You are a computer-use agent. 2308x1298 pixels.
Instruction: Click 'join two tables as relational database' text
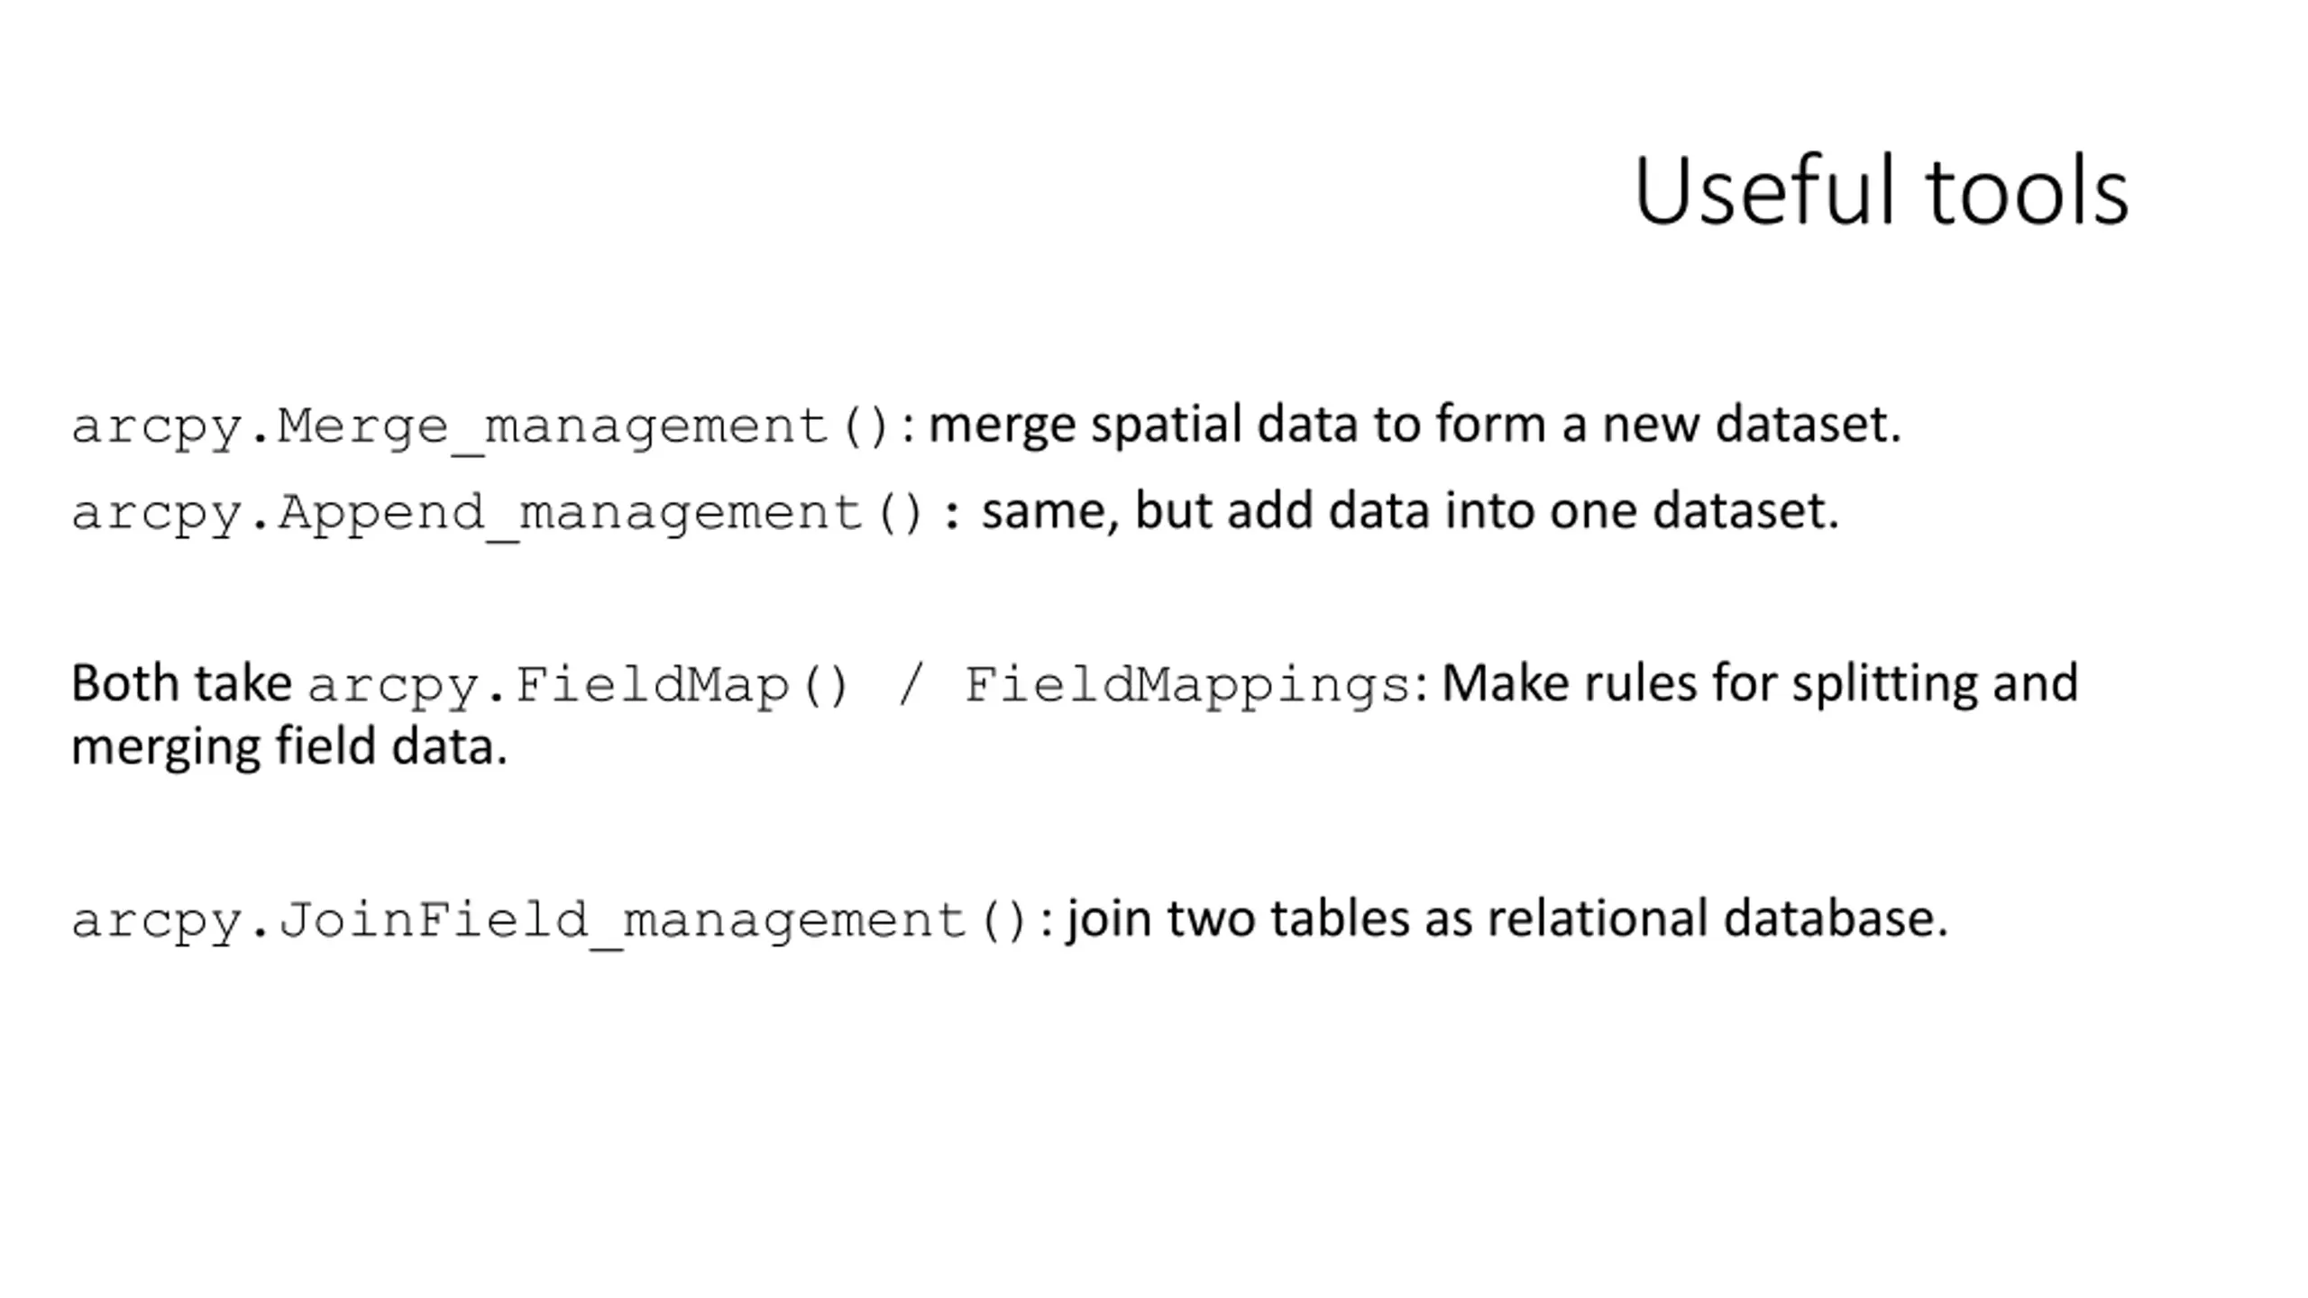click(1507, 919)
